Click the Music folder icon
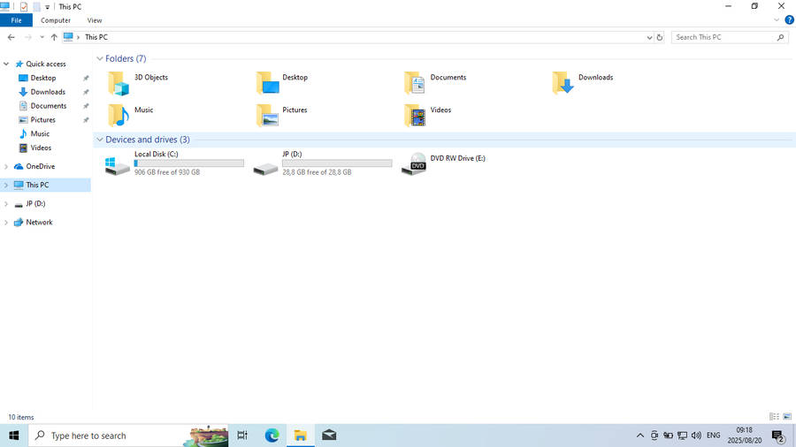This screenshot has width=796, height=447. pyautogui.click(x=119, y=116)
